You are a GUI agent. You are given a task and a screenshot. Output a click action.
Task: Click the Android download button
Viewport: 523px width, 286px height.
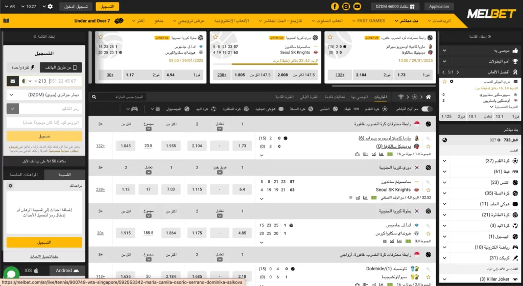coord(67,271)
